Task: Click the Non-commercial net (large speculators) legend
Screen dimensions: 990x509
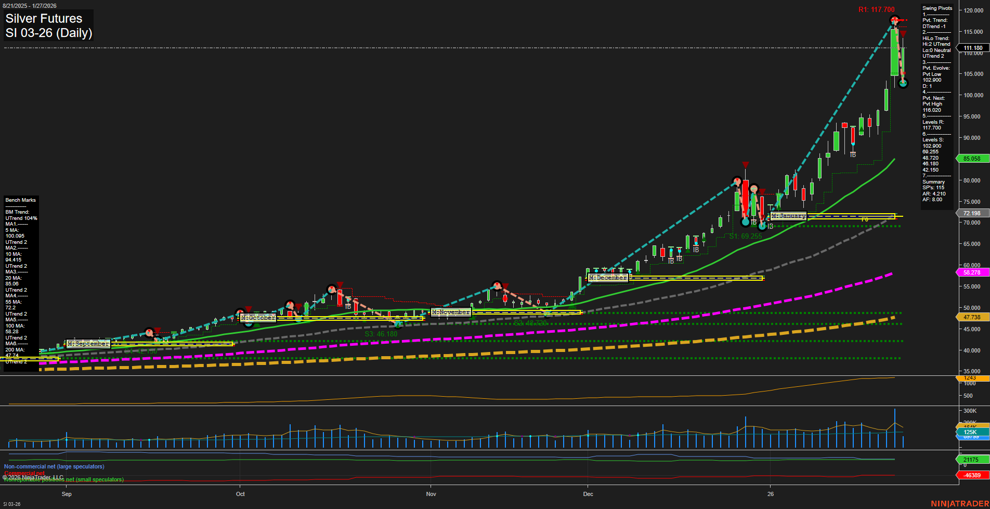Action: (x=54, y=466)
